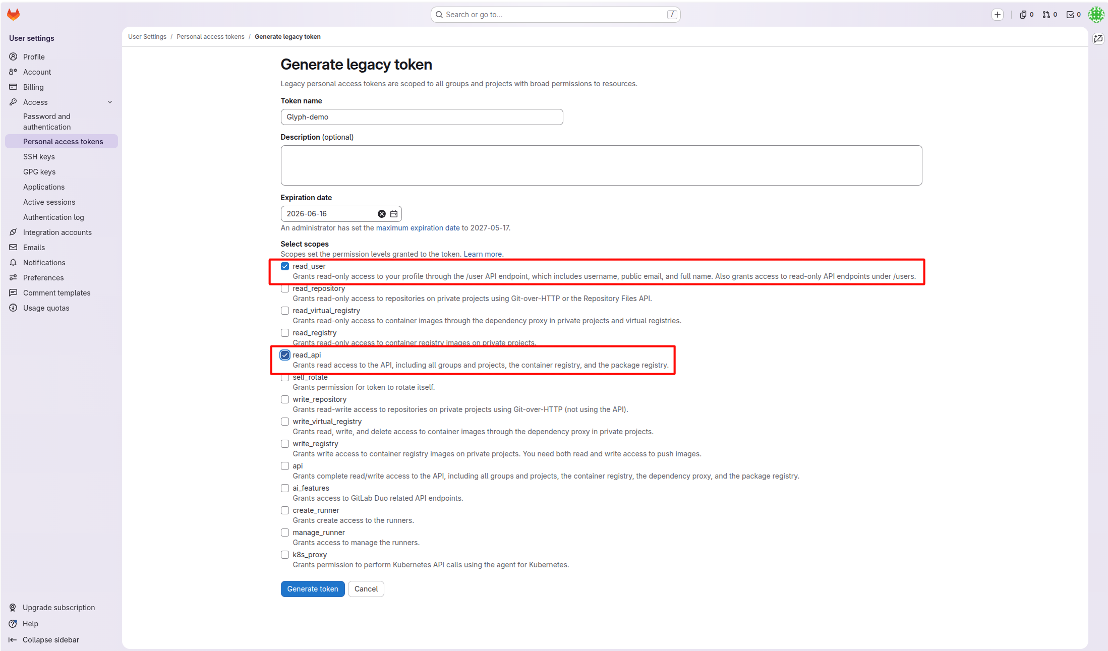Image resolution: width=1108 pixels, height=651 pixels.
Task: Open the Learn more scopes link
Action: (483, 254)
